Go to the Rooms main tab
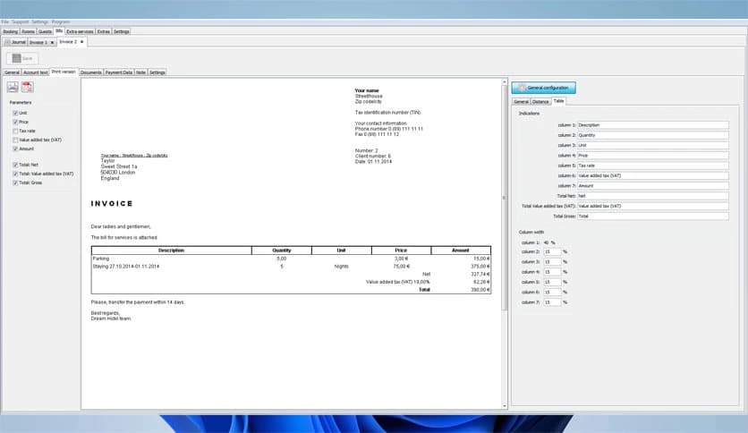The width and height of the screenshot is (748, 433). [29, 30]
